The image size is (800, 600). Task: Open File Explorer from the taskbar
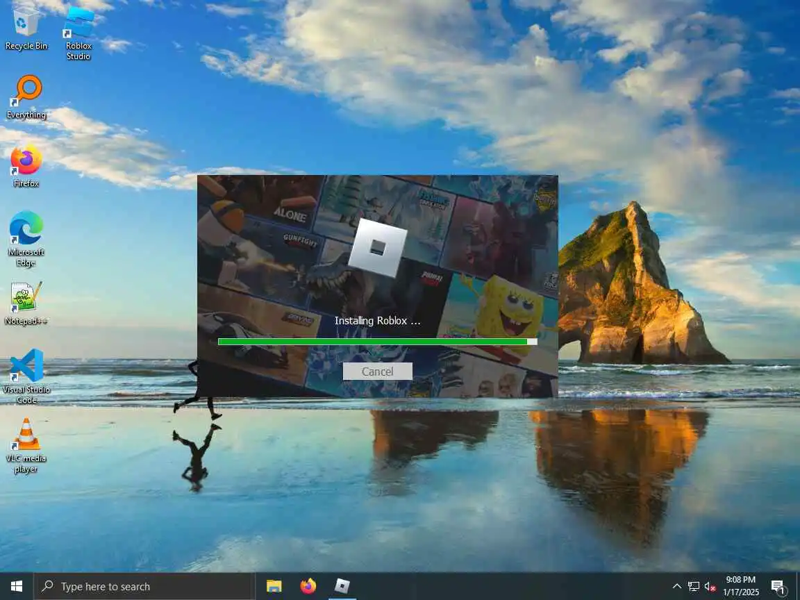[x=274, y=586]
